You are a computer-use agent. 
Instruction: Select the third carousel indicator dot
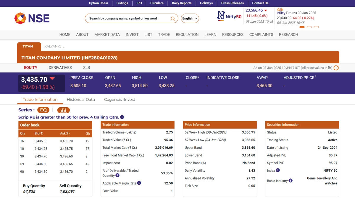coord(316,27)
